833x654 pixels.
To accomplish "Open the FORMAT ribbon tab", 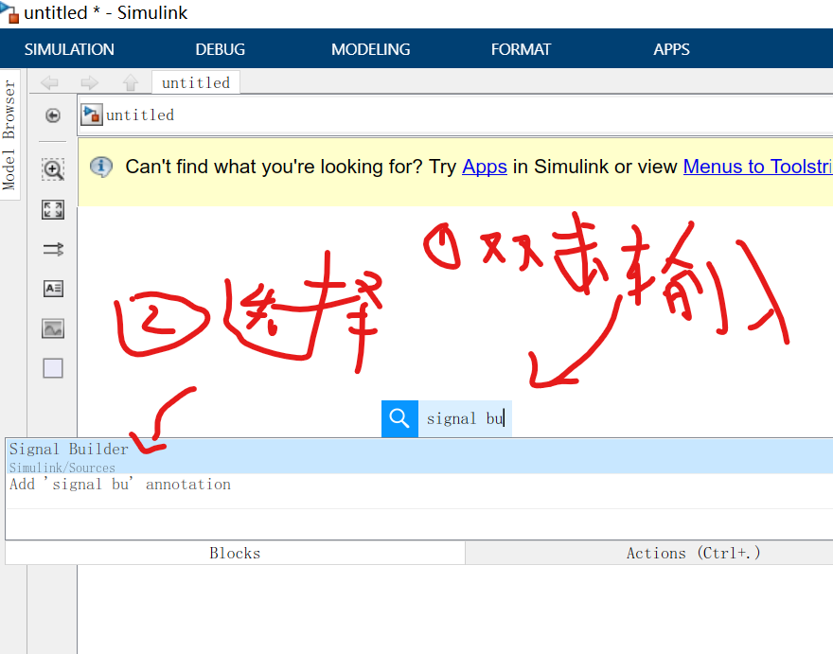I will click(521, 49).
